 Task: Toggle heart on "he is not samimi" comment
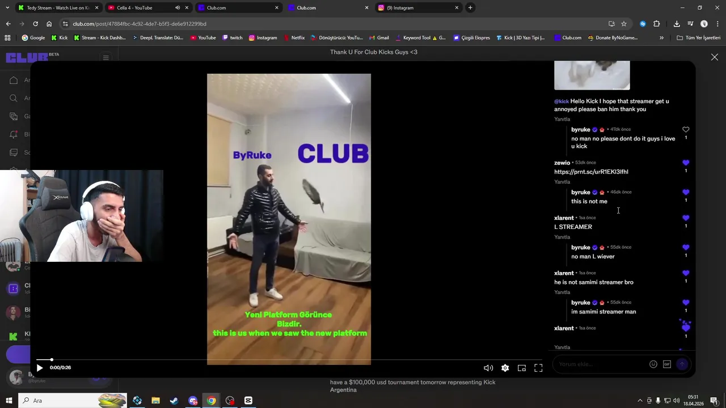click(686, 273)
